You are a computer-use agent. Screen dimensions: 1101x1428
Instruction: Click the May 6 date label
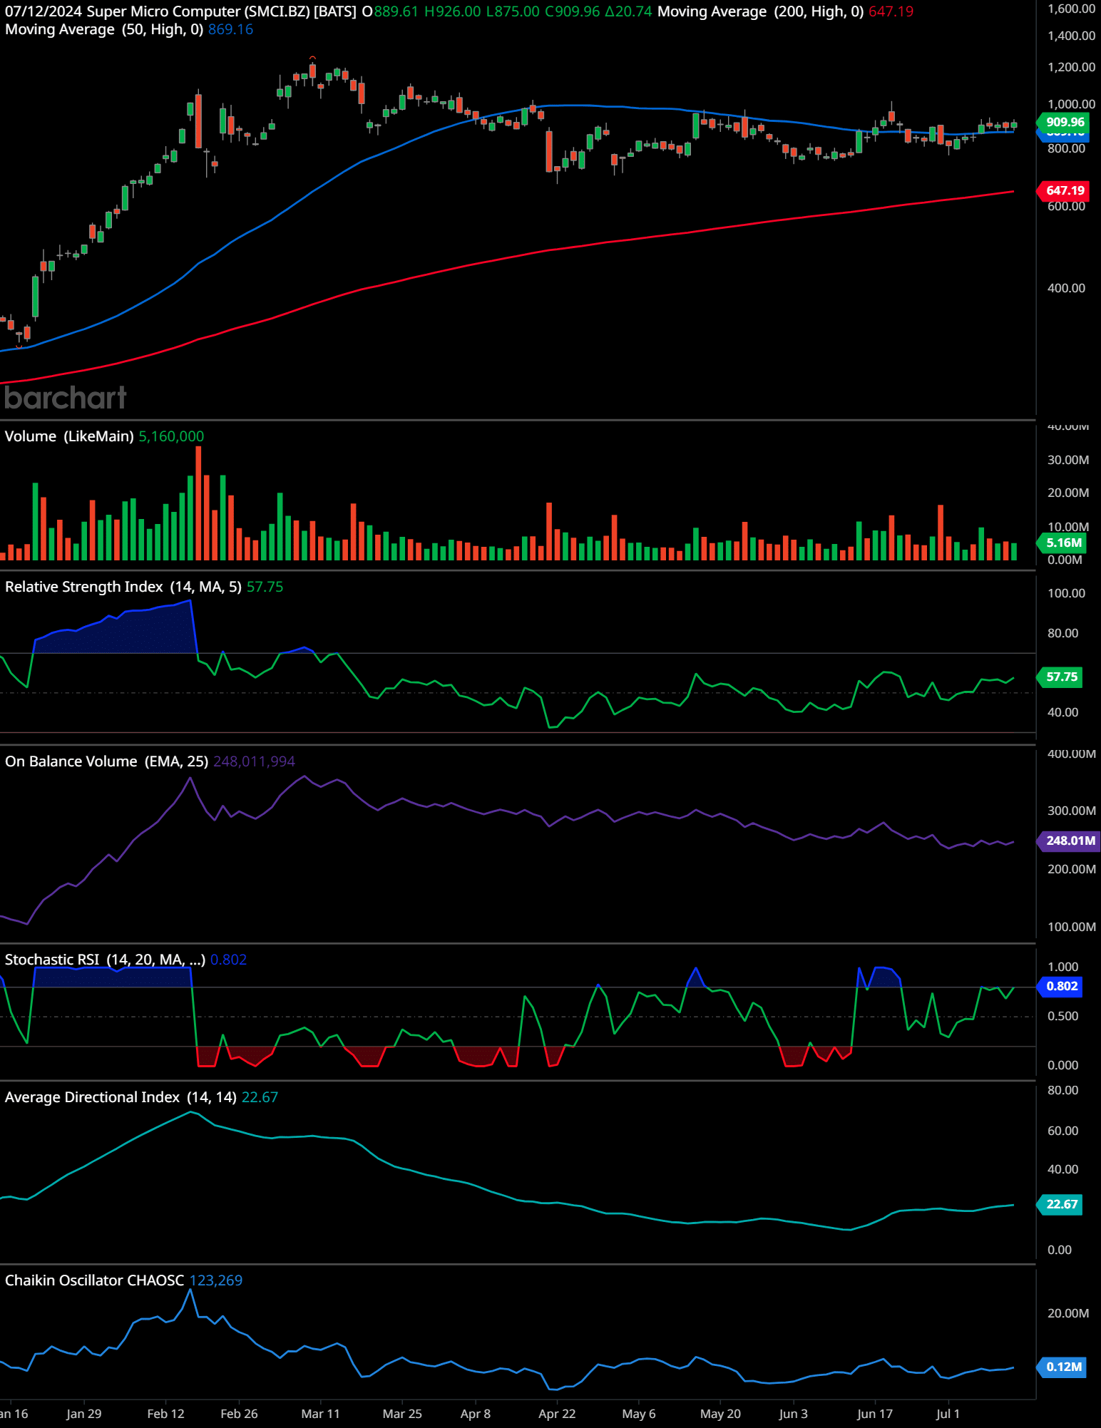click(639, 1414)
